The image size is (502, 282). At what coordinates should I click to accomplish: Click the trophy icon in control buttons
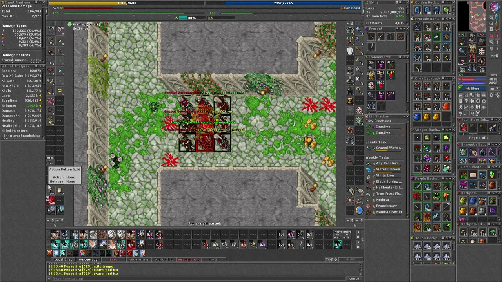[x=466, y=101]
